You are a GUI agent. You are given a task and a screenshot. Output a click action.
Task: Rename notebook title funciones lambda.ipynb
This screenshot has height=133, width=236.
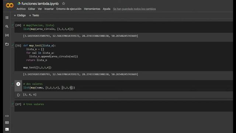click(x=40, y=3)
